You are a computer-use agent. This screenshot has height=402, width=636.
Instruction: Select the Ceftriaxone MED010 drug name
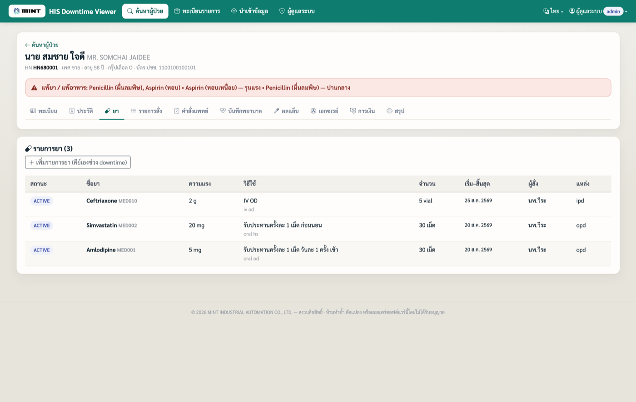(x=112, y=201)
